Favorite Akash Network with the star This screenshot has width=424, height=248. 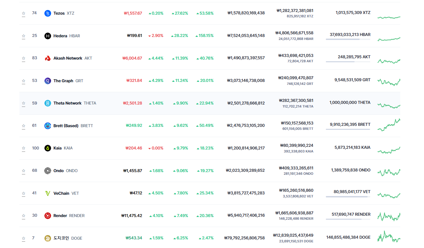[24, 58]
